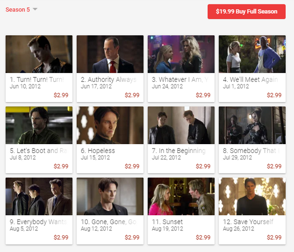Click the 10. Gone, Gone title
The height and width of the screenshot is (252, 294).
(x=109, y=222)
